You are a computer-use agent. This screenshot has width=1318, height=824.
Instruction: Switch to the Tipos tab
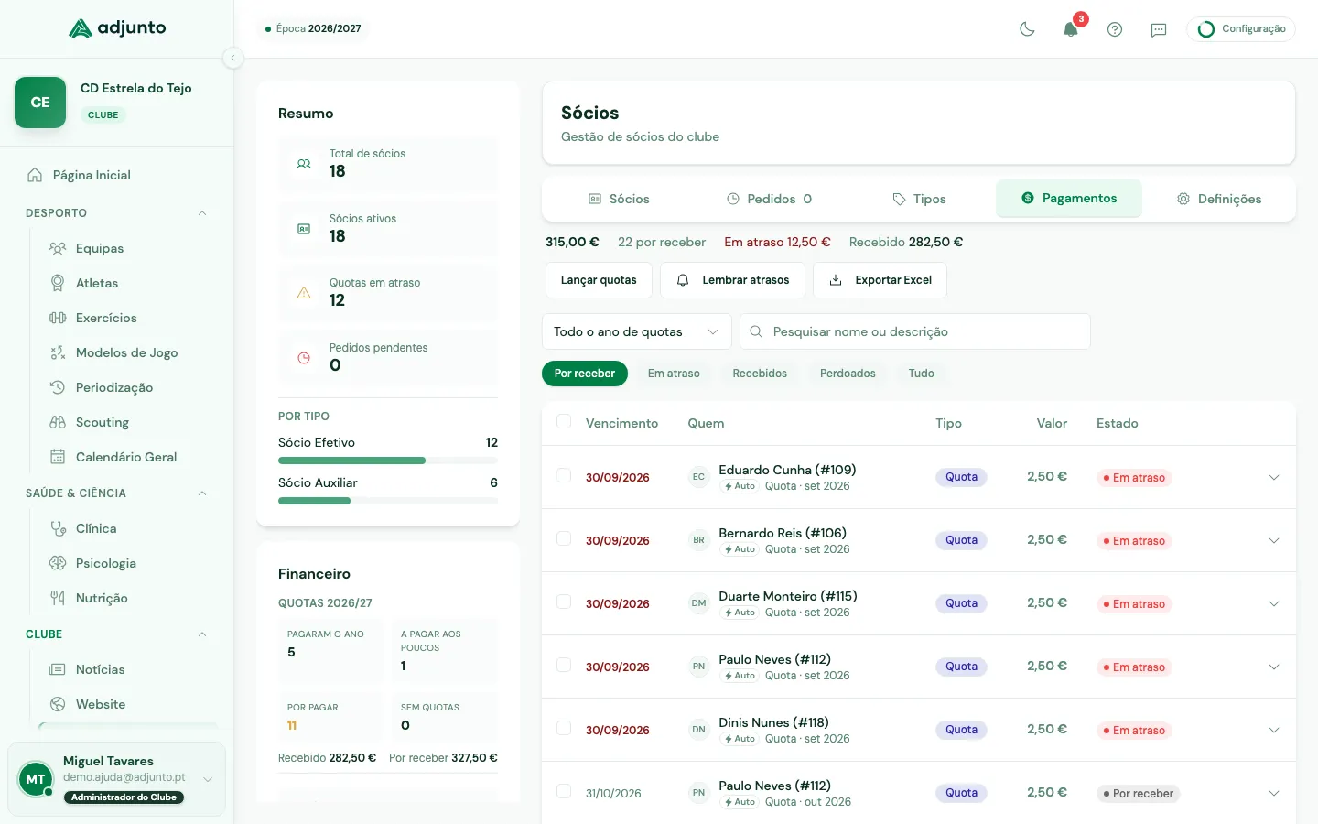[x=919, y=199]
